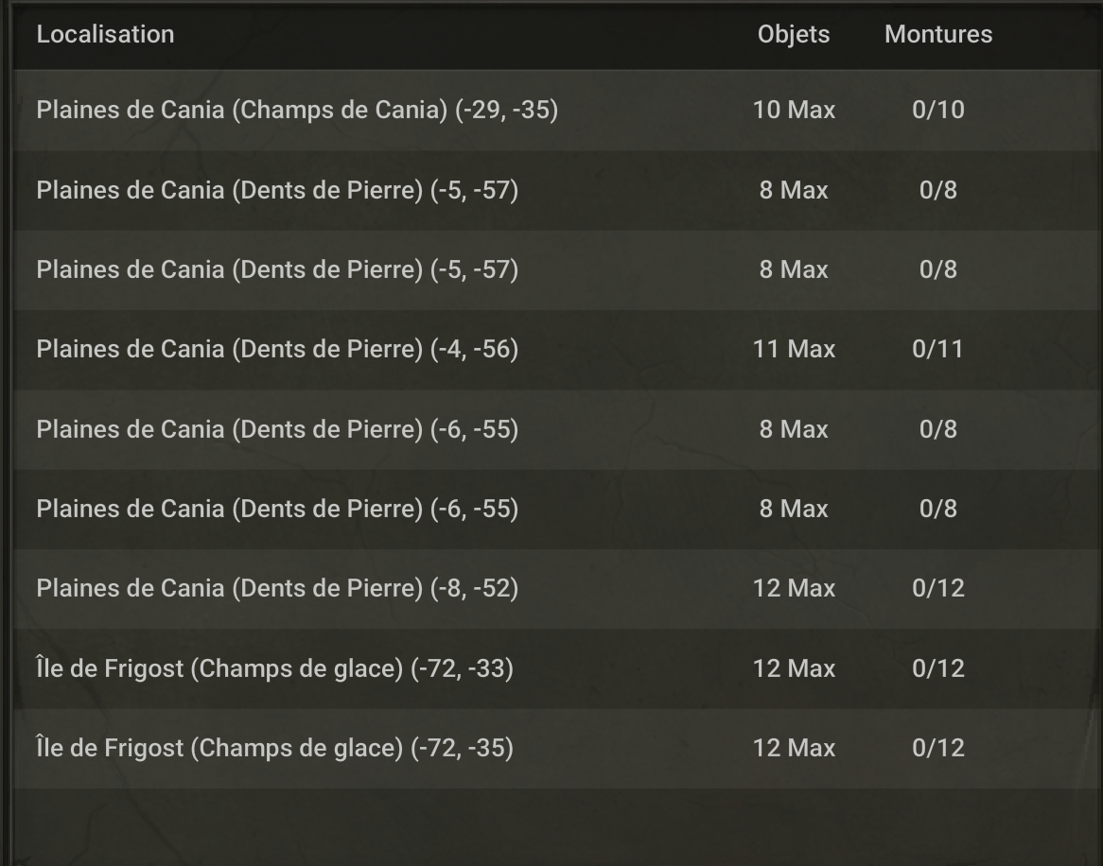Sort by the Objets column header
The width and height of the screenshot is (1103, 866).
coord(794,34)
